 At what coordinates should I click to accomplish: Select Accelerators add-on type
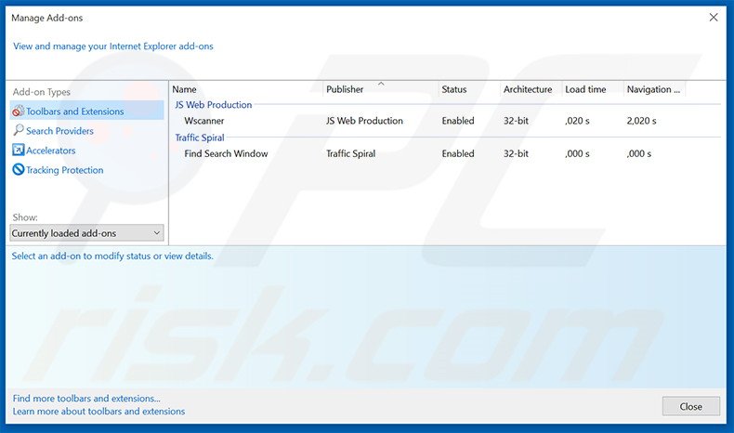[x=50, y=151]
